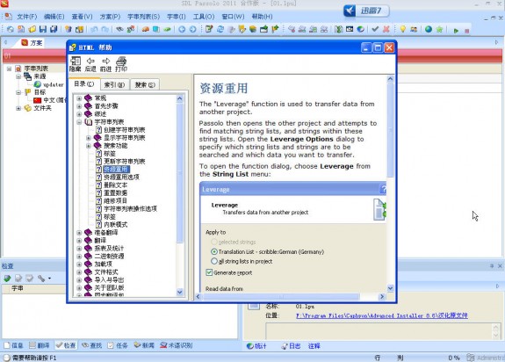Screen dimensions: 505x362
Task: Expand the 常规 help book
Action: tap(79, 98)
